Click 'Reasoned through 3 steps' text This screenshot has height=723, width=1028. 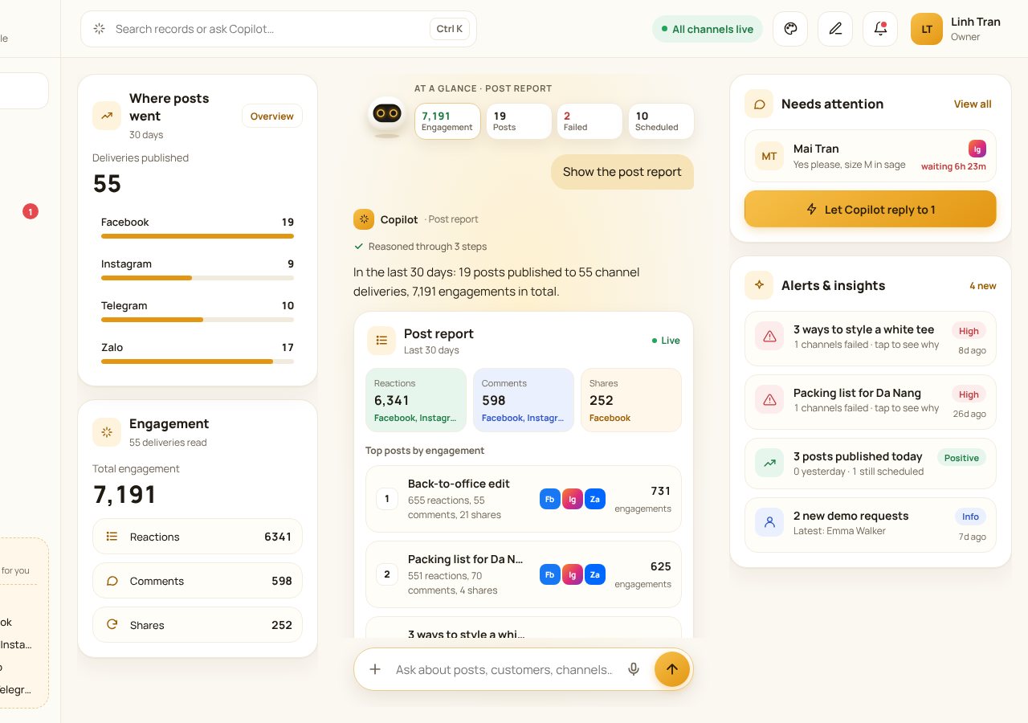coord(427,247)
